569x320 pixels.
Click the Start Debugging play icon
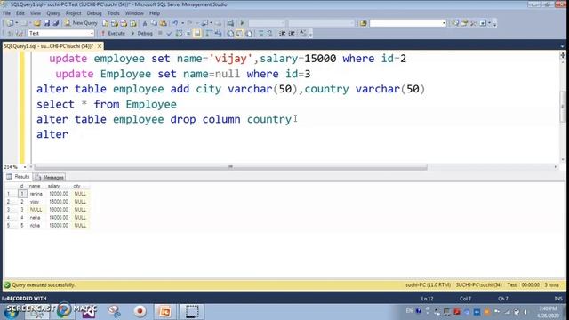242,23
